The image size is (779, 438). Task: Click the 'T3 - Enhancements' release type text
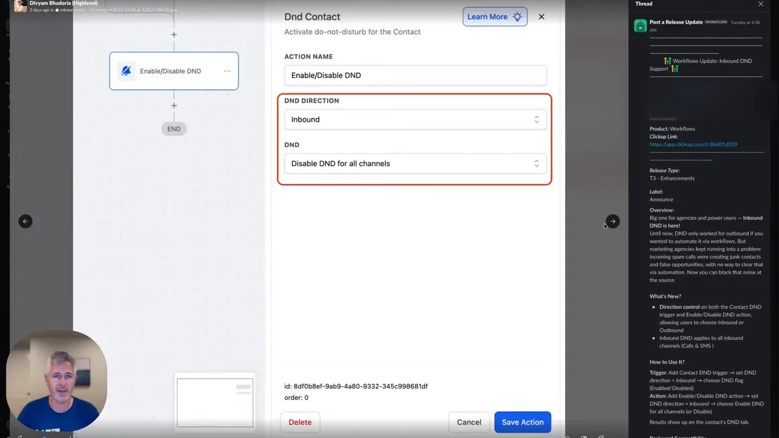[672, 178]
